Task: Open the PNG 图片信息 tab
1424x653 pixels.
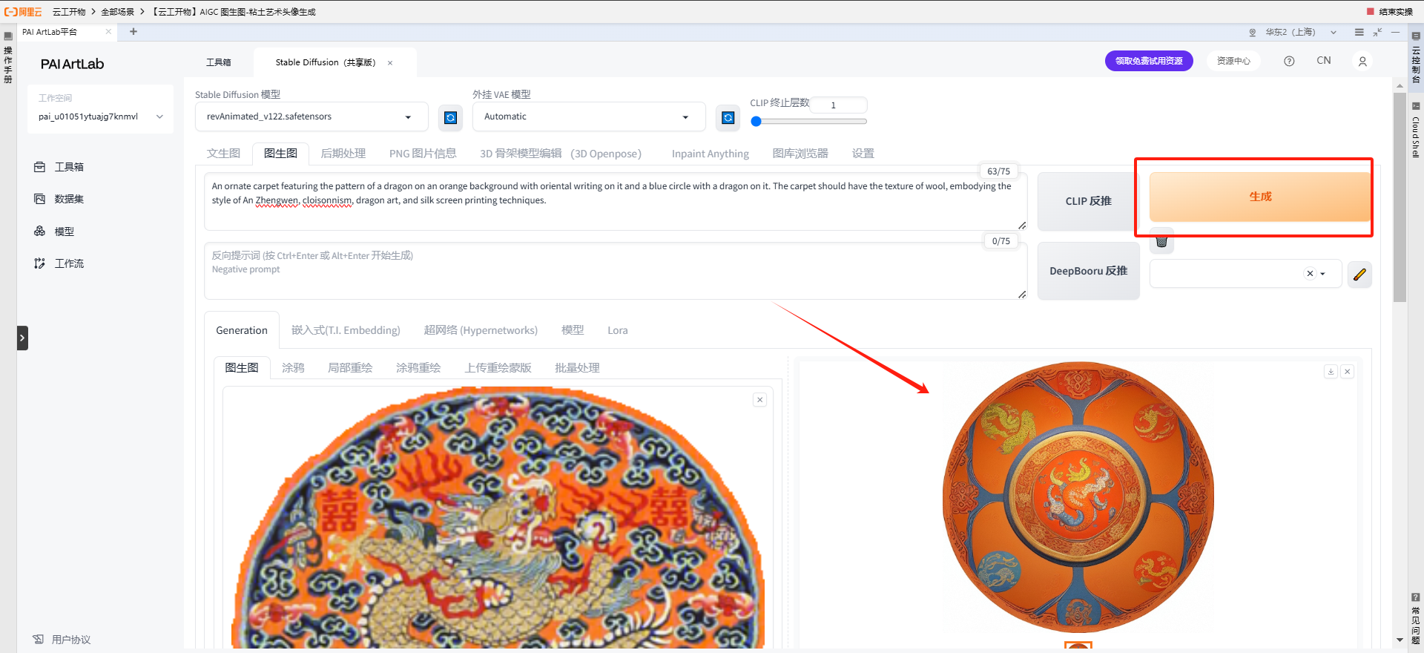Action: pyautogui.click(x=423, y=154)
